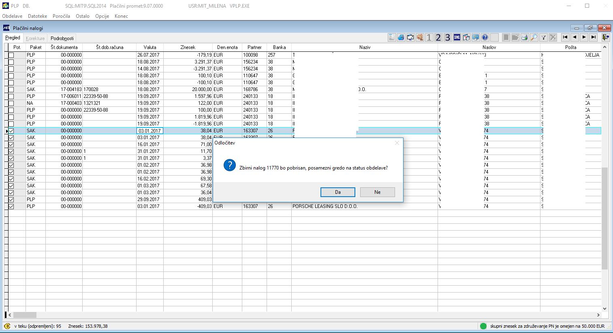Close the Odločitev dialog with X
613x333 pixels.
pyautogui.click(x=397, y=143)
